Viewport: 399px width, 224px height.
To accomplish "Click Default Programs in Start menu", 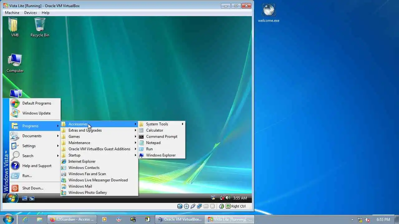I will [x=35, y=103].
